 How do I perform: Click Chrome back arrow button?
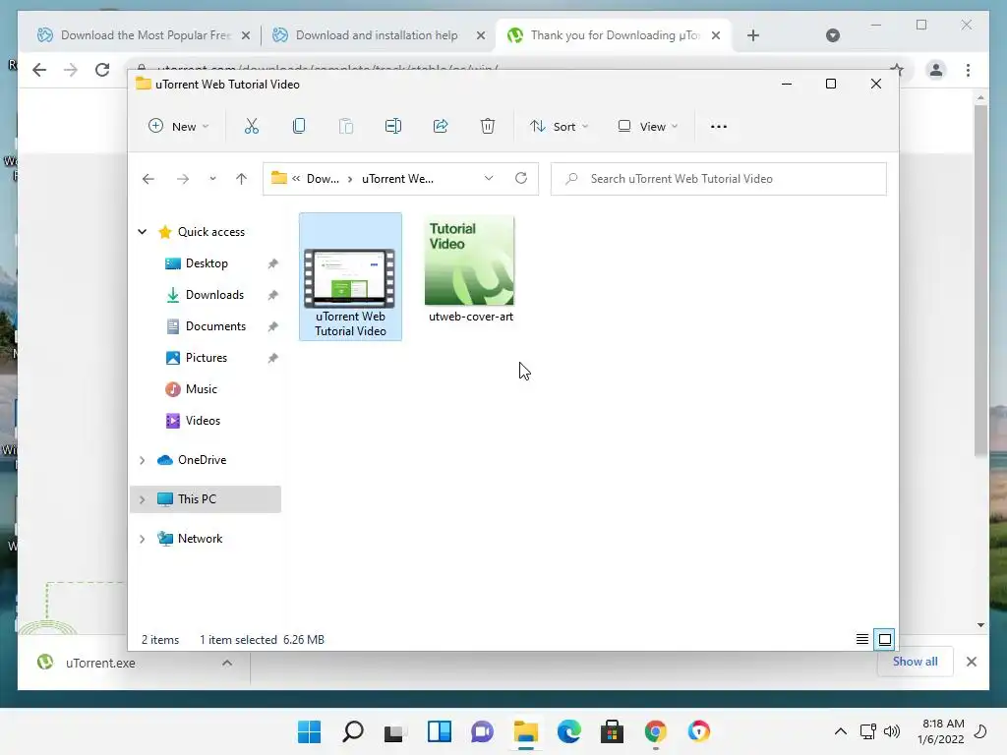[39, 70]
